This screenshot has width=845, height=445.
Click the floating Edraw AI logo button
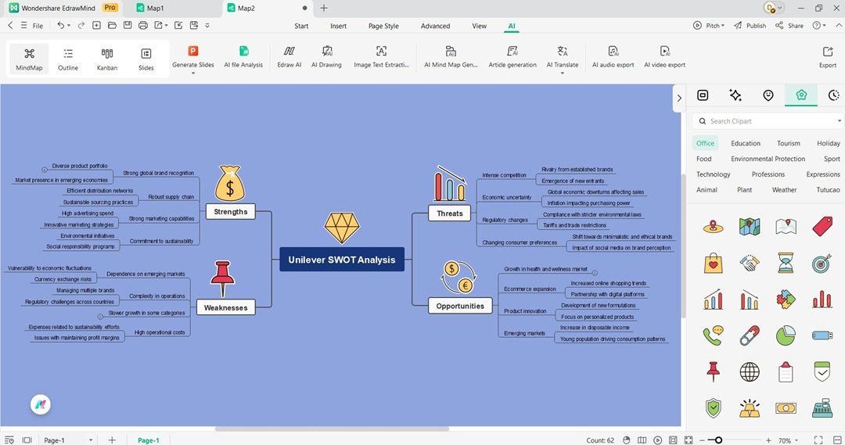point(41,404)
